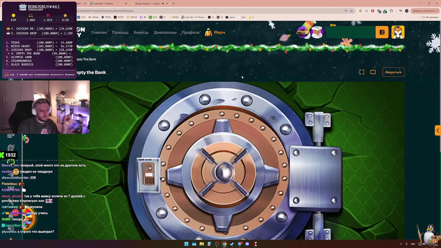Open the TRNSL bookmark
This screenshot has height=248, width=441.
click(x=106, y=17)
